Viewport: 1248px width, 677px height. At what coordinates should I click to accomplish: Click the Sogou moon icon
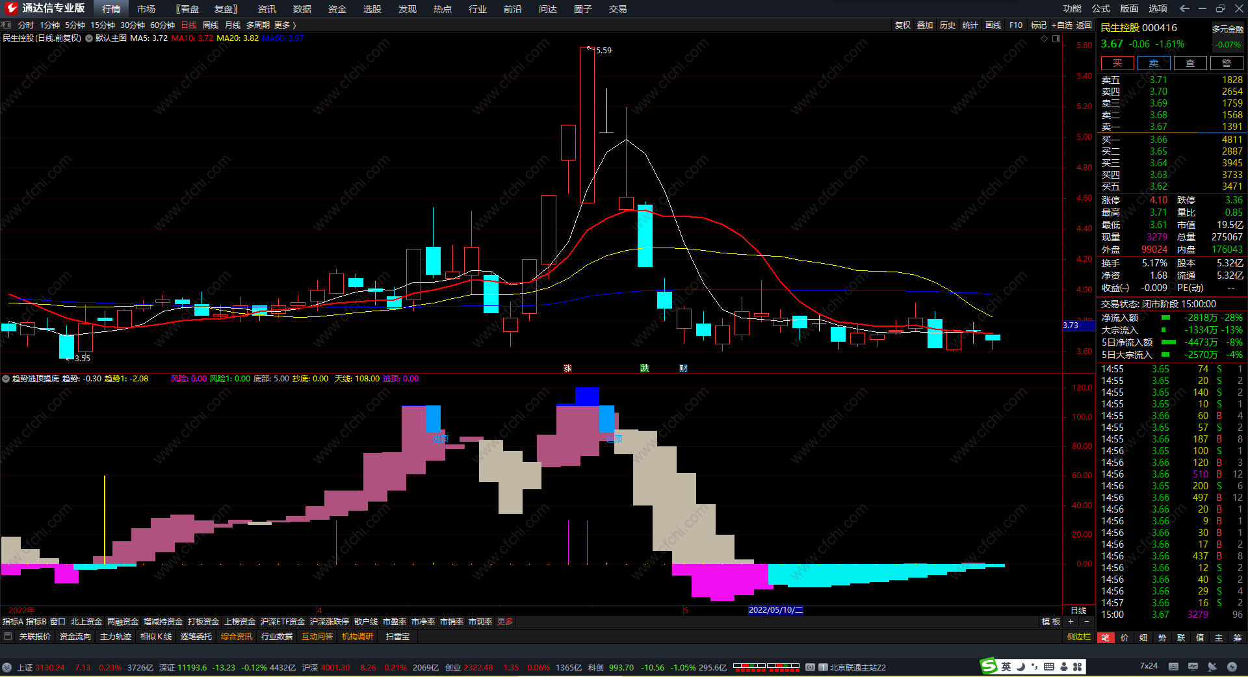pyautogui.click(x=1020, y=667)
